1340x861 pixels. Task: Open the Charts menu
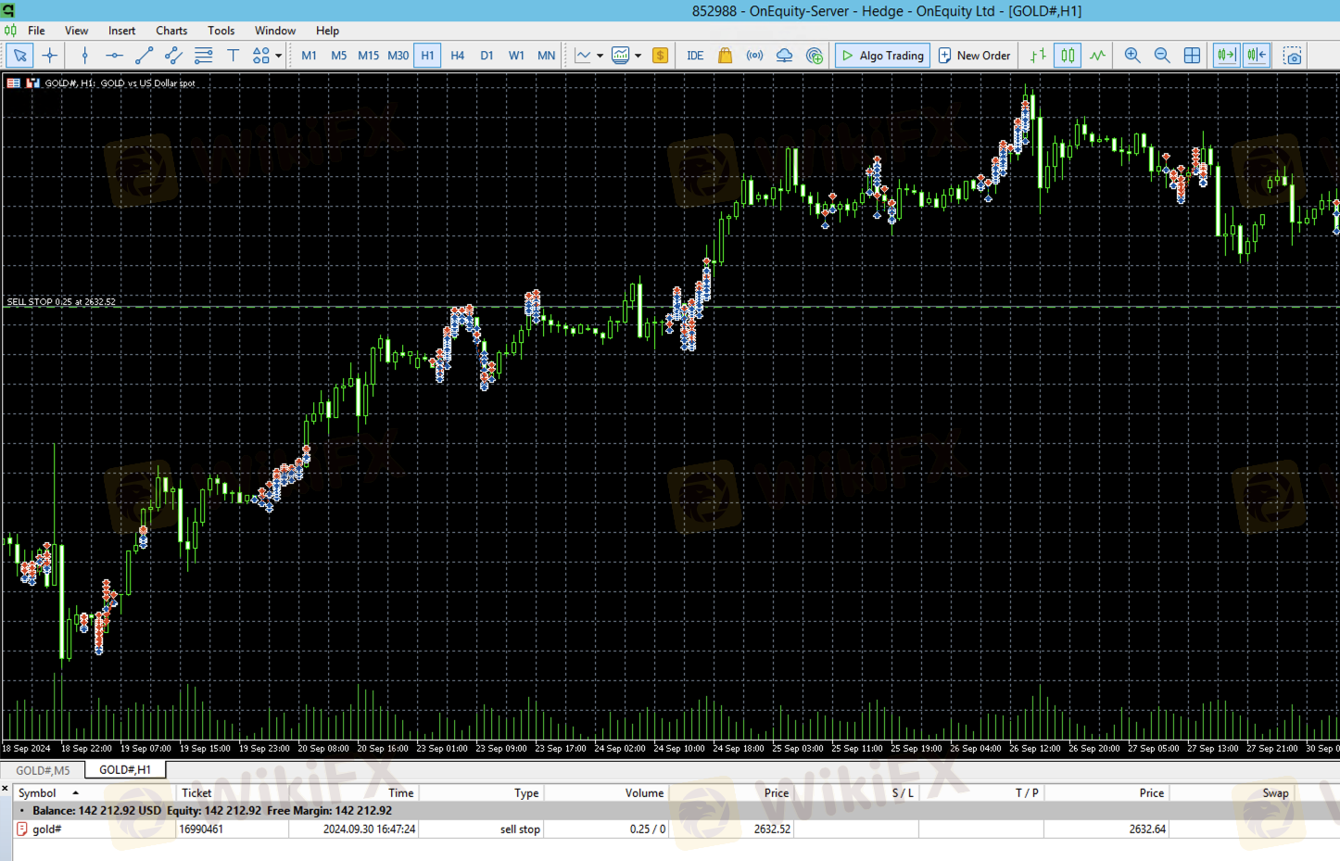click(171, 31)
